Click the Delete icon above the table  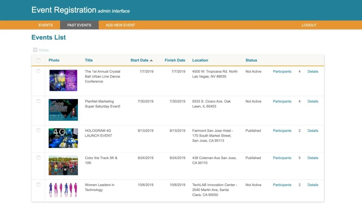click(x=35, y=50)
